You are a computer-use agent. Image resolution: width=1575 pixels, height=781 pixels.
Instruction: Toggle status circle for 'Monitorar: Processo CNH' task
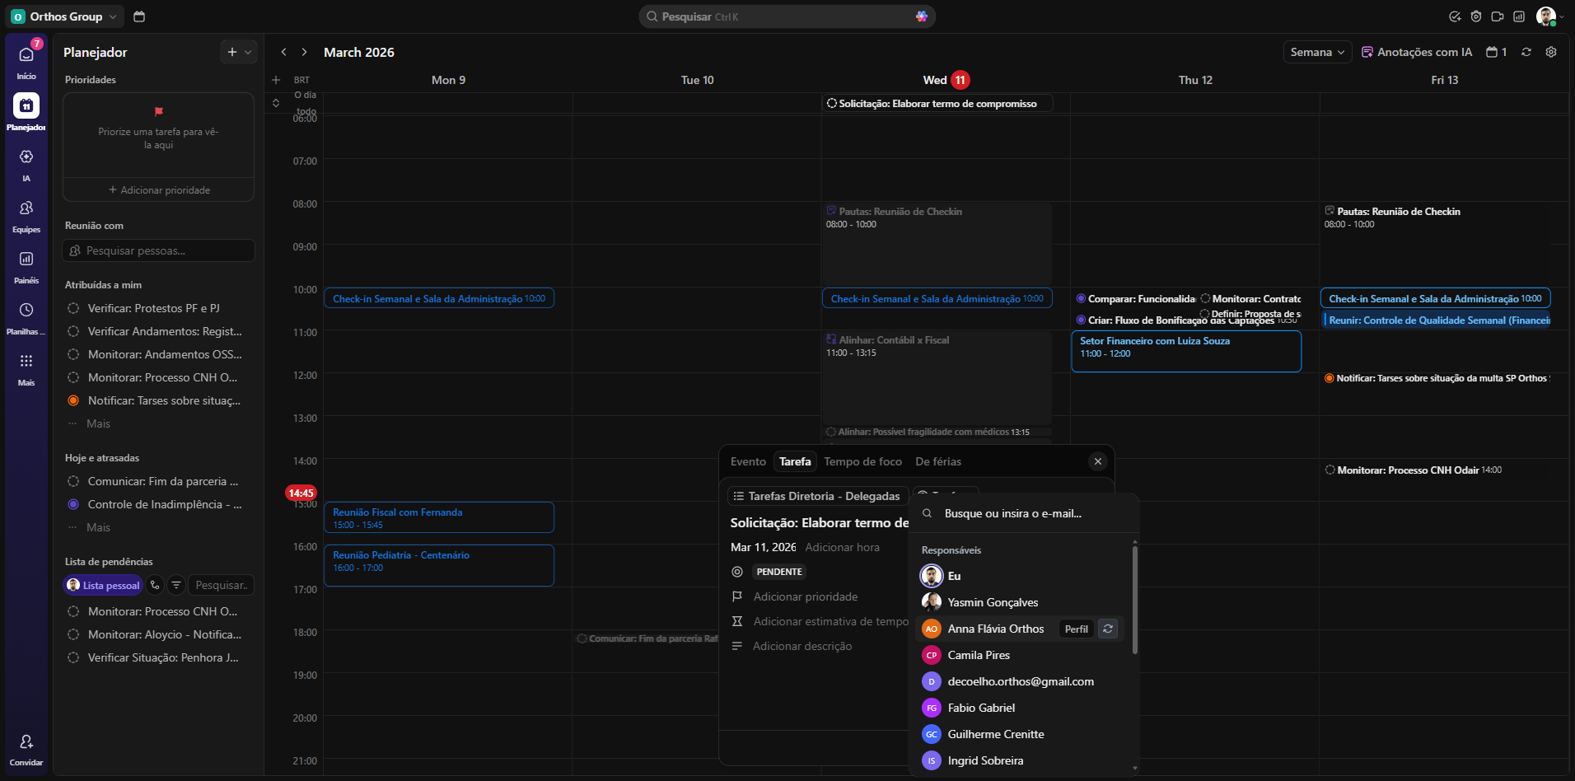tap(73, 377)
